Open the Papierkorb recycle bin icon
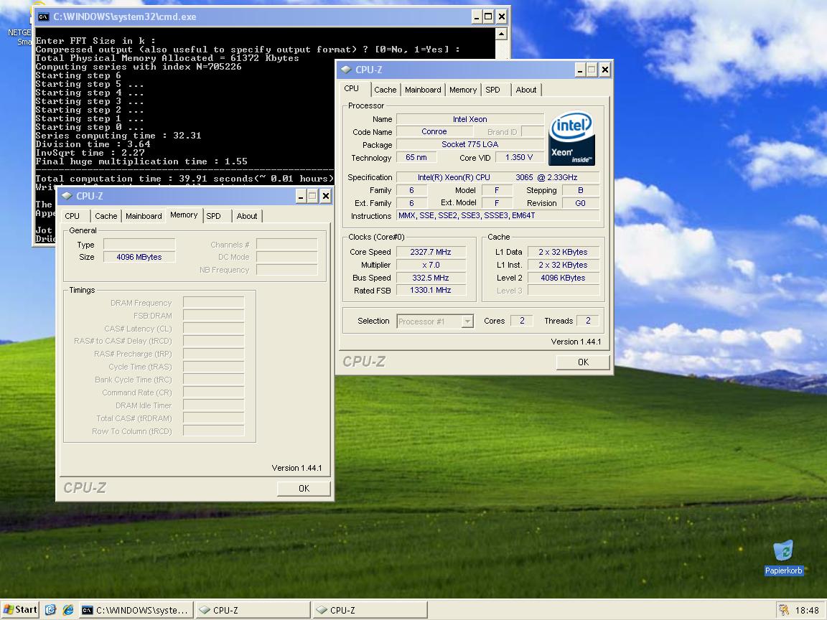Screen dimensions: 827x620 [783, 557]
